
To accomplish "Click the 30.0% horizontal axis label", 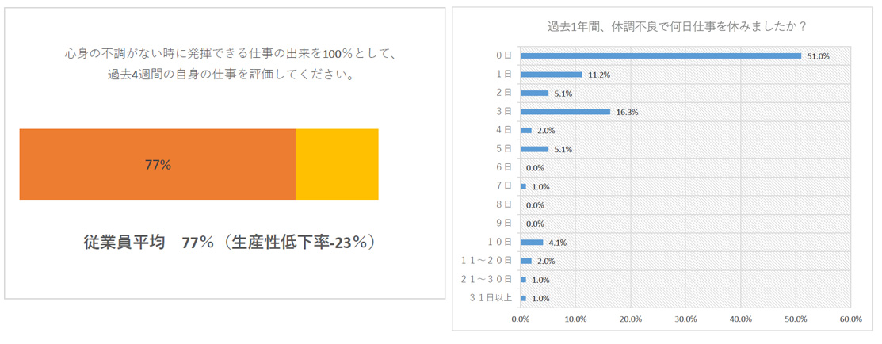I will coord(685,319).
